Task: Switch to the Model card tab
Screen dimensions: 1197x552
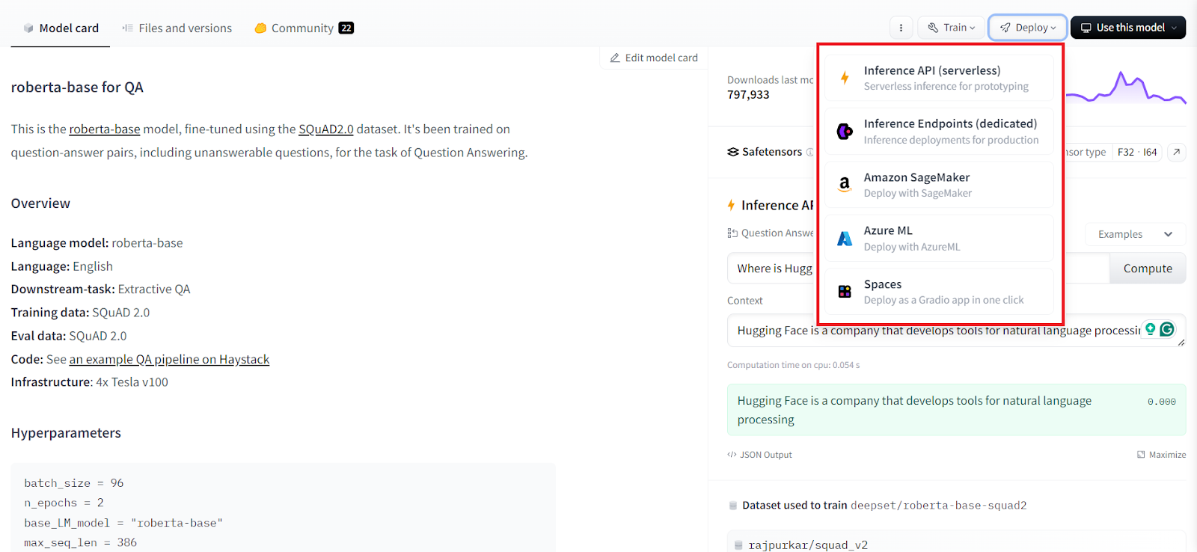Action: coord(61,28)
